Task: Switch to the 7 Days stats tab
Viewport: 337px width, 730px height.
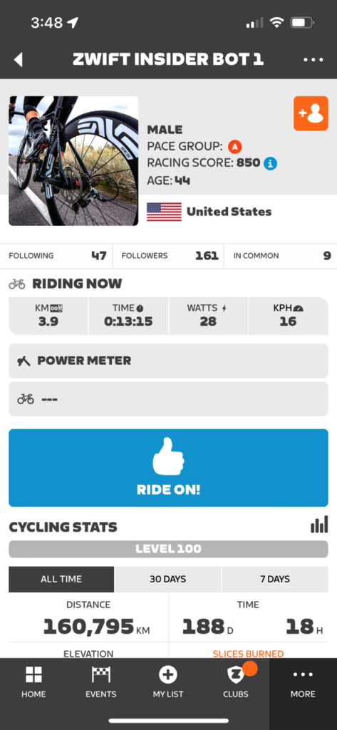Action: point(275,579)
